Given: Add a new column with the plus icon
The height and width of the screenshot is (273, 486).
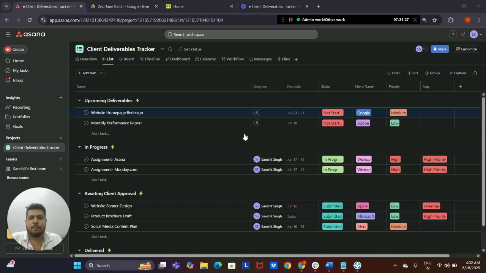Looking at the screenshot, I should (x=461, y=86).
